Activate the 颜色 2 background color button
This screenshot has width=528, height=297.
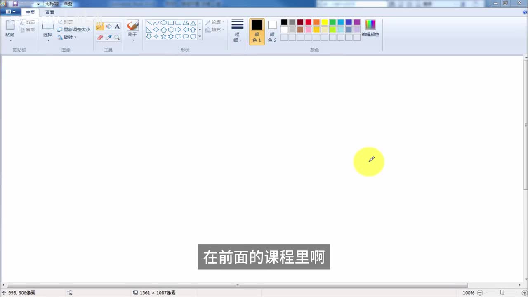pyautogui.click(x=272, y=31)
